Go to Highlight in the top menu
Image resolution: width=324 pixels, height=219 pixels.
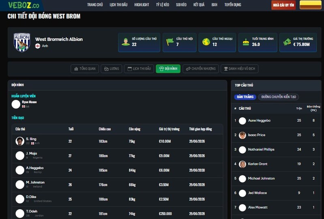pyautogui.click(x=142, y=5)
